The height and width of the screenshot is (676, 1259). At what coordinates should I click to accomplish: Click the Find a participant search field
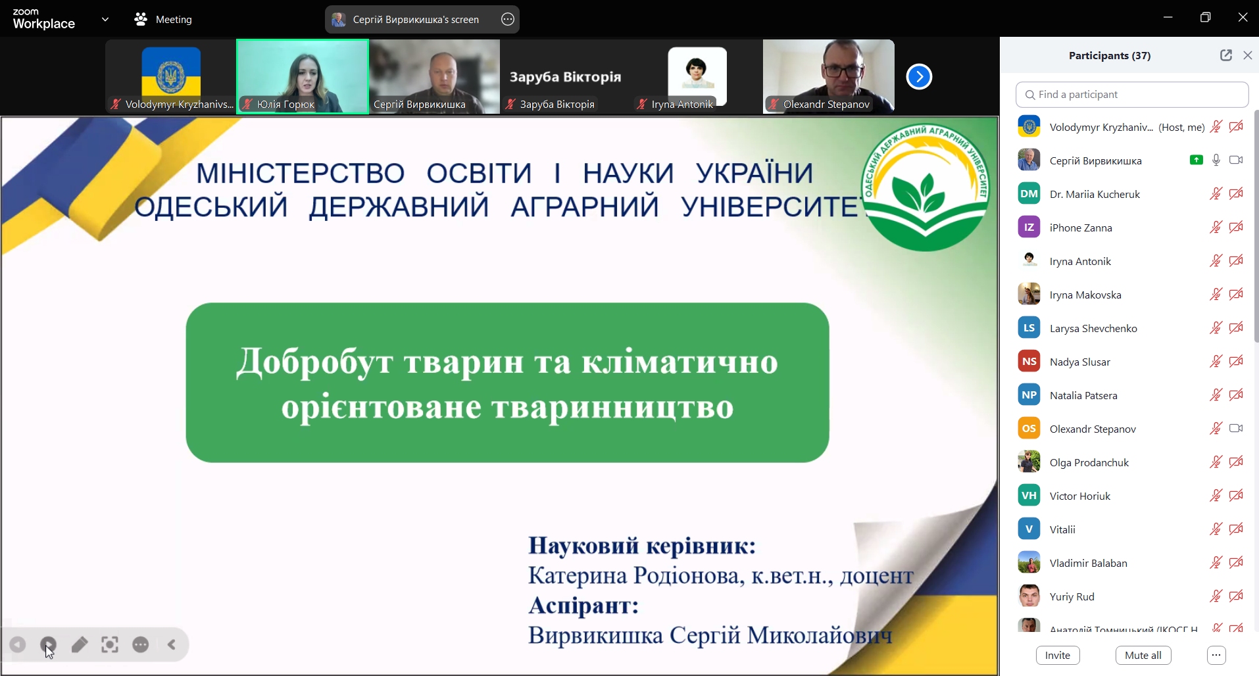(1132, 95)
